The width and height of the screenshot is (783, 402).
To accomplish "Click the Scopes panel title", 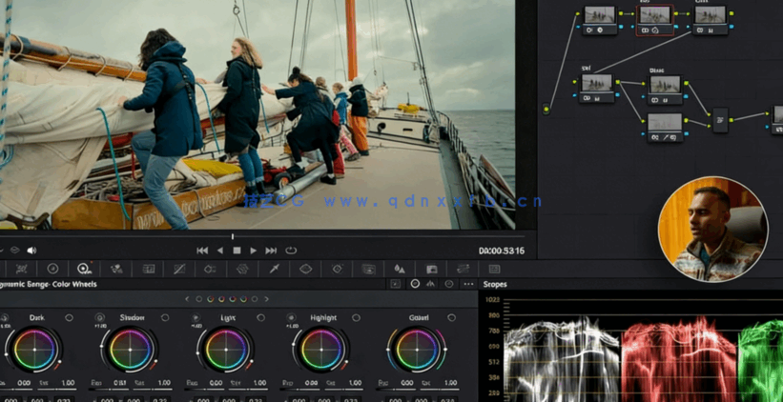I will click(x=495, y=284).
